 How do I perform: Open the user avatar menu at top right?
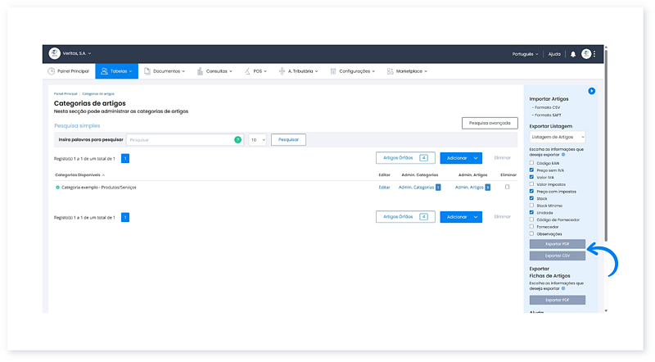pos(586,54)
